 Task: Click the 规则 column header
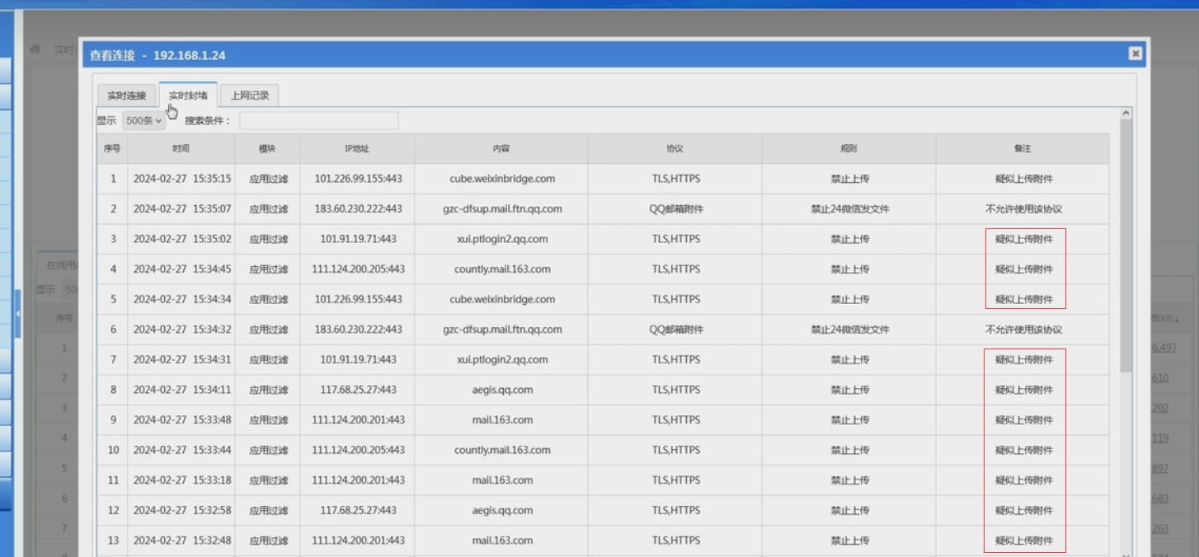849,149
